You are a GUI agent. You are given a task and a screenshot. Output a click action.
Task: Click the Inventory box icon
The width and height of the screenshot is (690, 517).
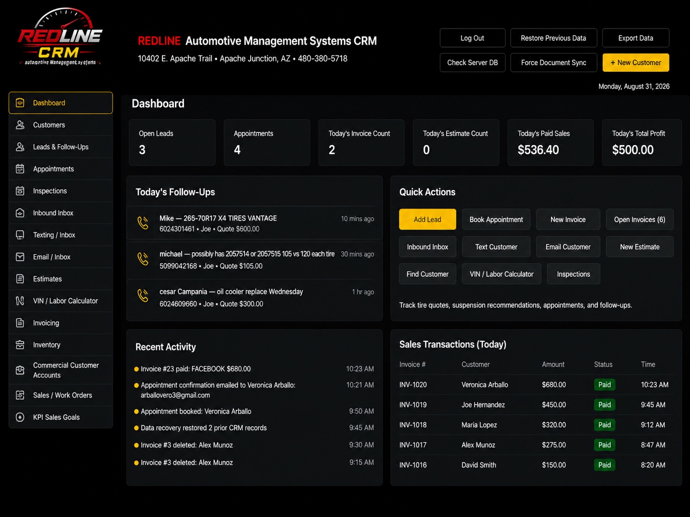tap(20, 345)
